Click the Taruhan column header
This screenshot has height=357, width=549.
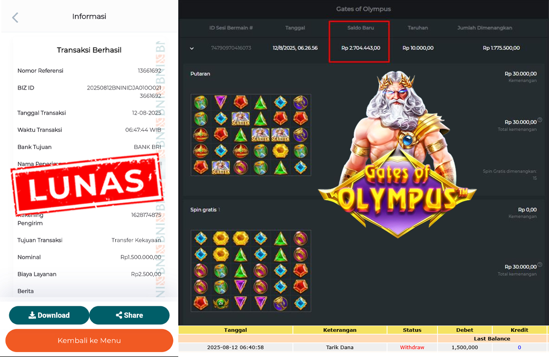click(x=418, y=28)
